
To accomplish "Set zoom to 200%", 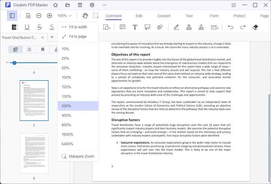I will tap(78, 106).
